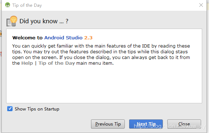Click the 'Did you know ... ?' heading
209x133 pixels.
tap(44, 21)
